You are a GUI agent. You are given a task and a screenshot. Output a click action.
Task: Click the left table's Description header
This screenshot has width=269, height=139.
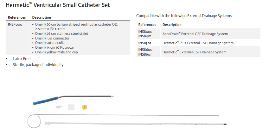click(x=42, y=17)
